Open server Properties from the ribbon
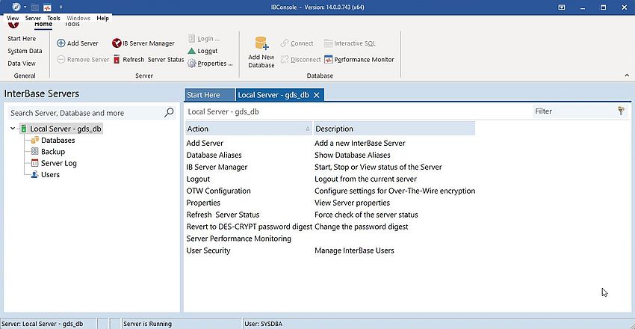 (x=210, y=64)
